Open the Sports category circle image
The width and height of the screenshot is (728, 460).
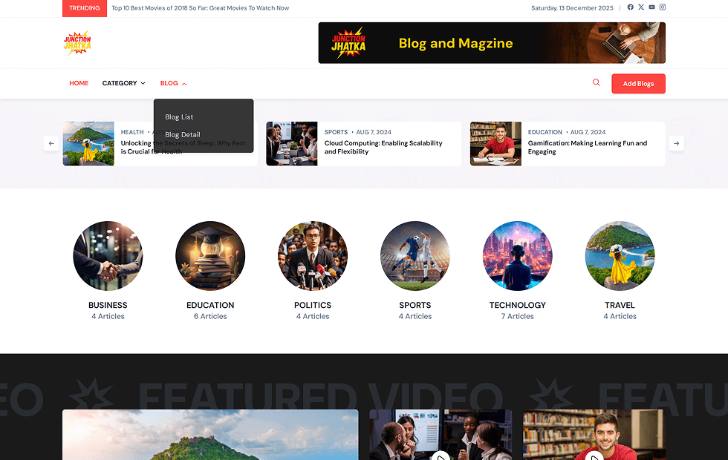tap(415, 256)
